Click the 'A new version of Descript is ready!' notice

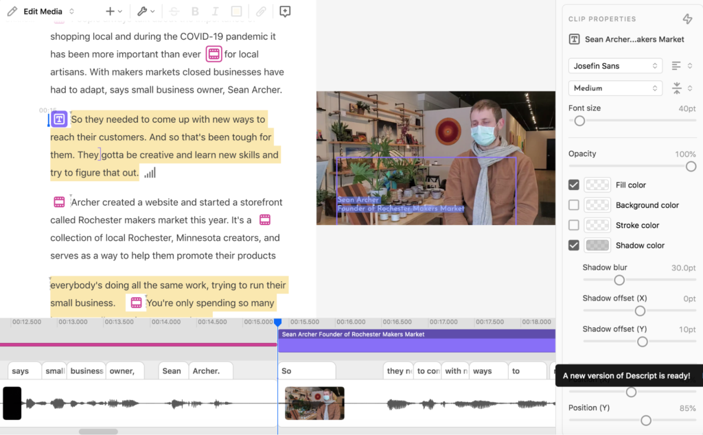626,375
